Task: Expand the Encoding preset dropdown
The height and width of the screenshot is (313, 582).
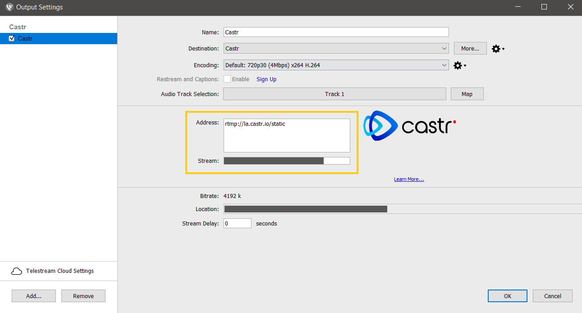Action: (x=336, y=65)
